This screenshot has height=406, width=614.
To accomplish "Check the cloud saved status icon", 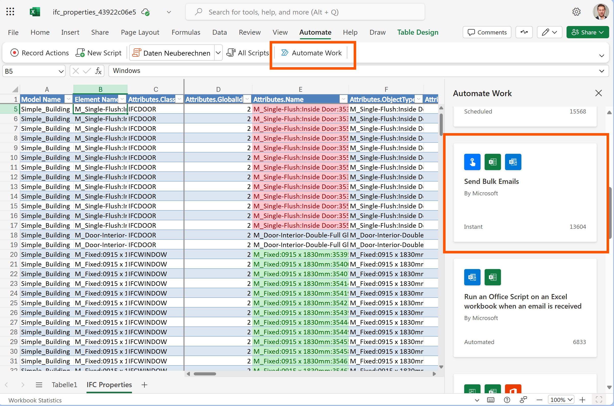I will [145, 12].
